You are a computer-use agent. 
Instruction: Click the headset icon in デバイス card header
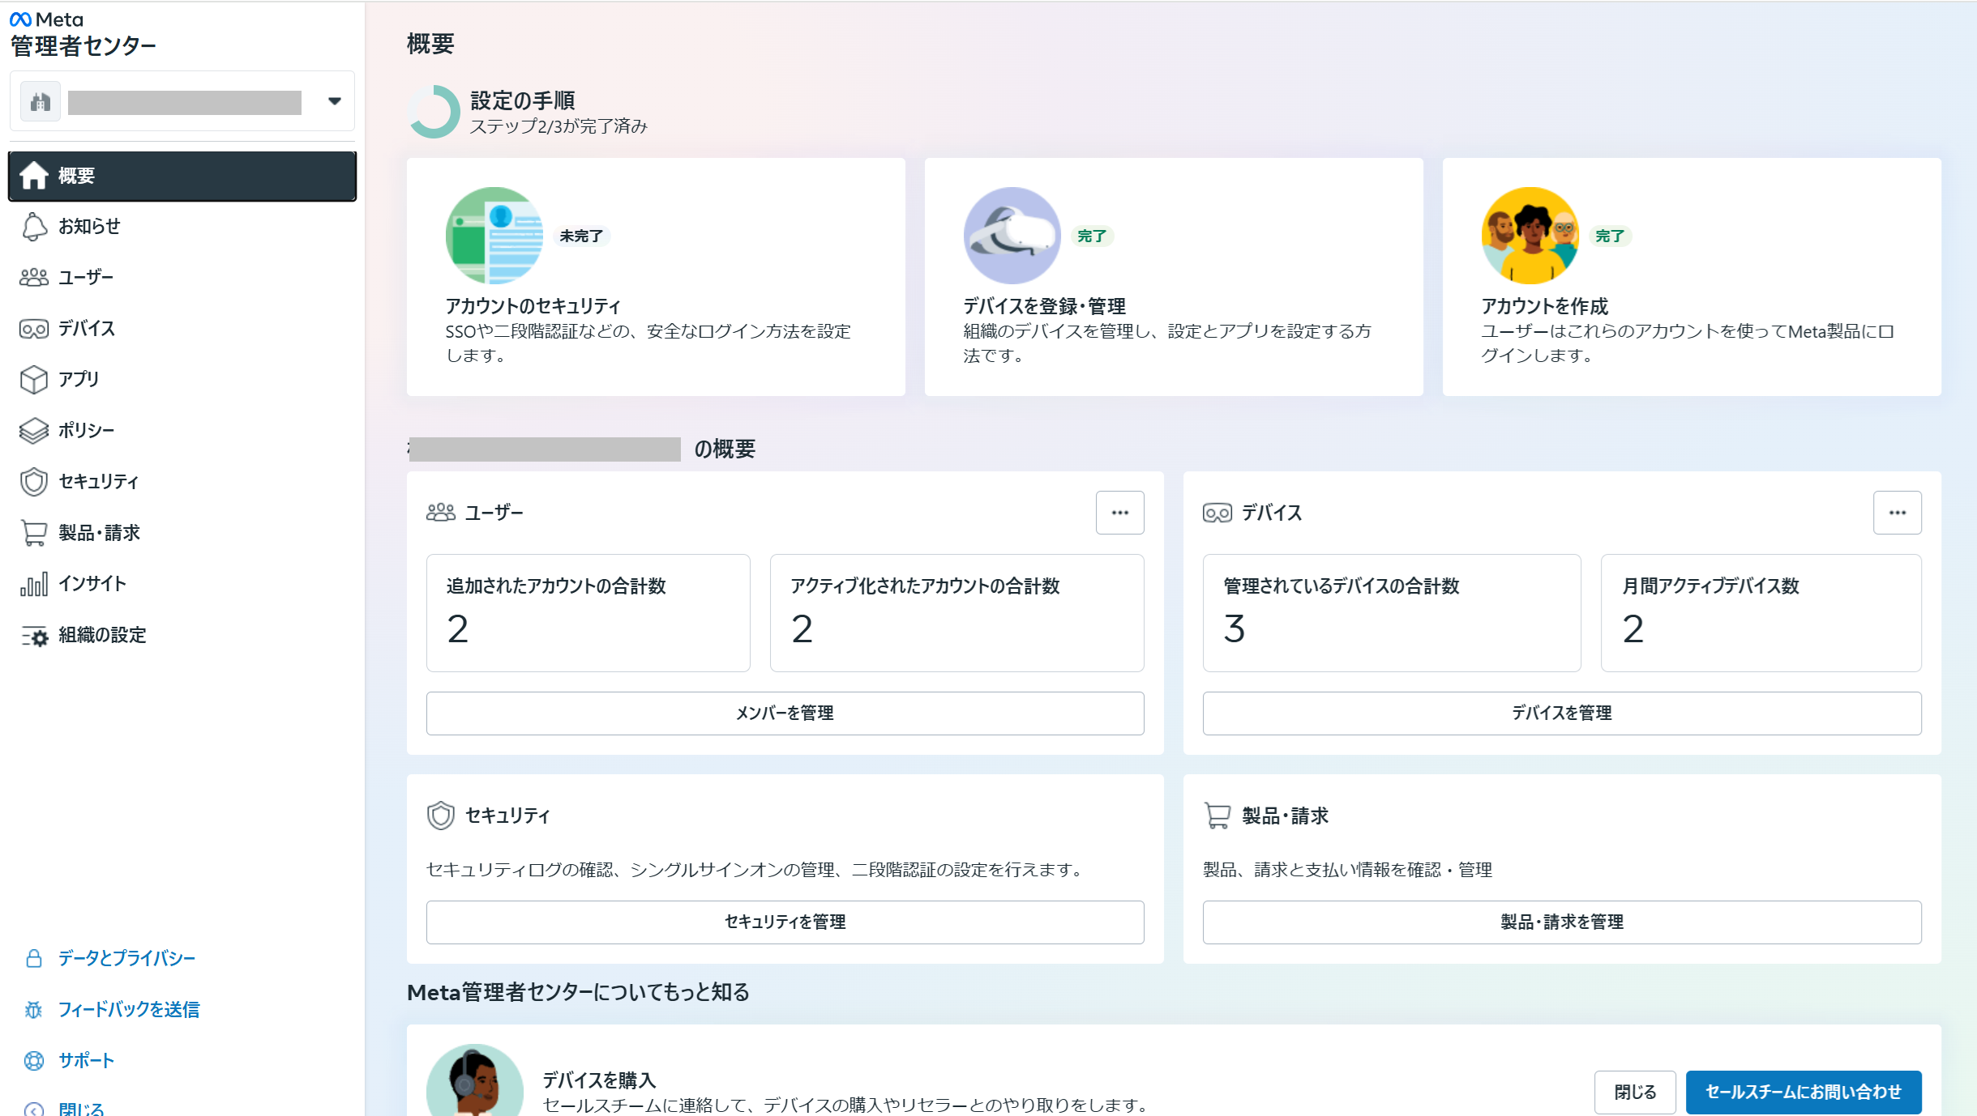coord(1217,513)
